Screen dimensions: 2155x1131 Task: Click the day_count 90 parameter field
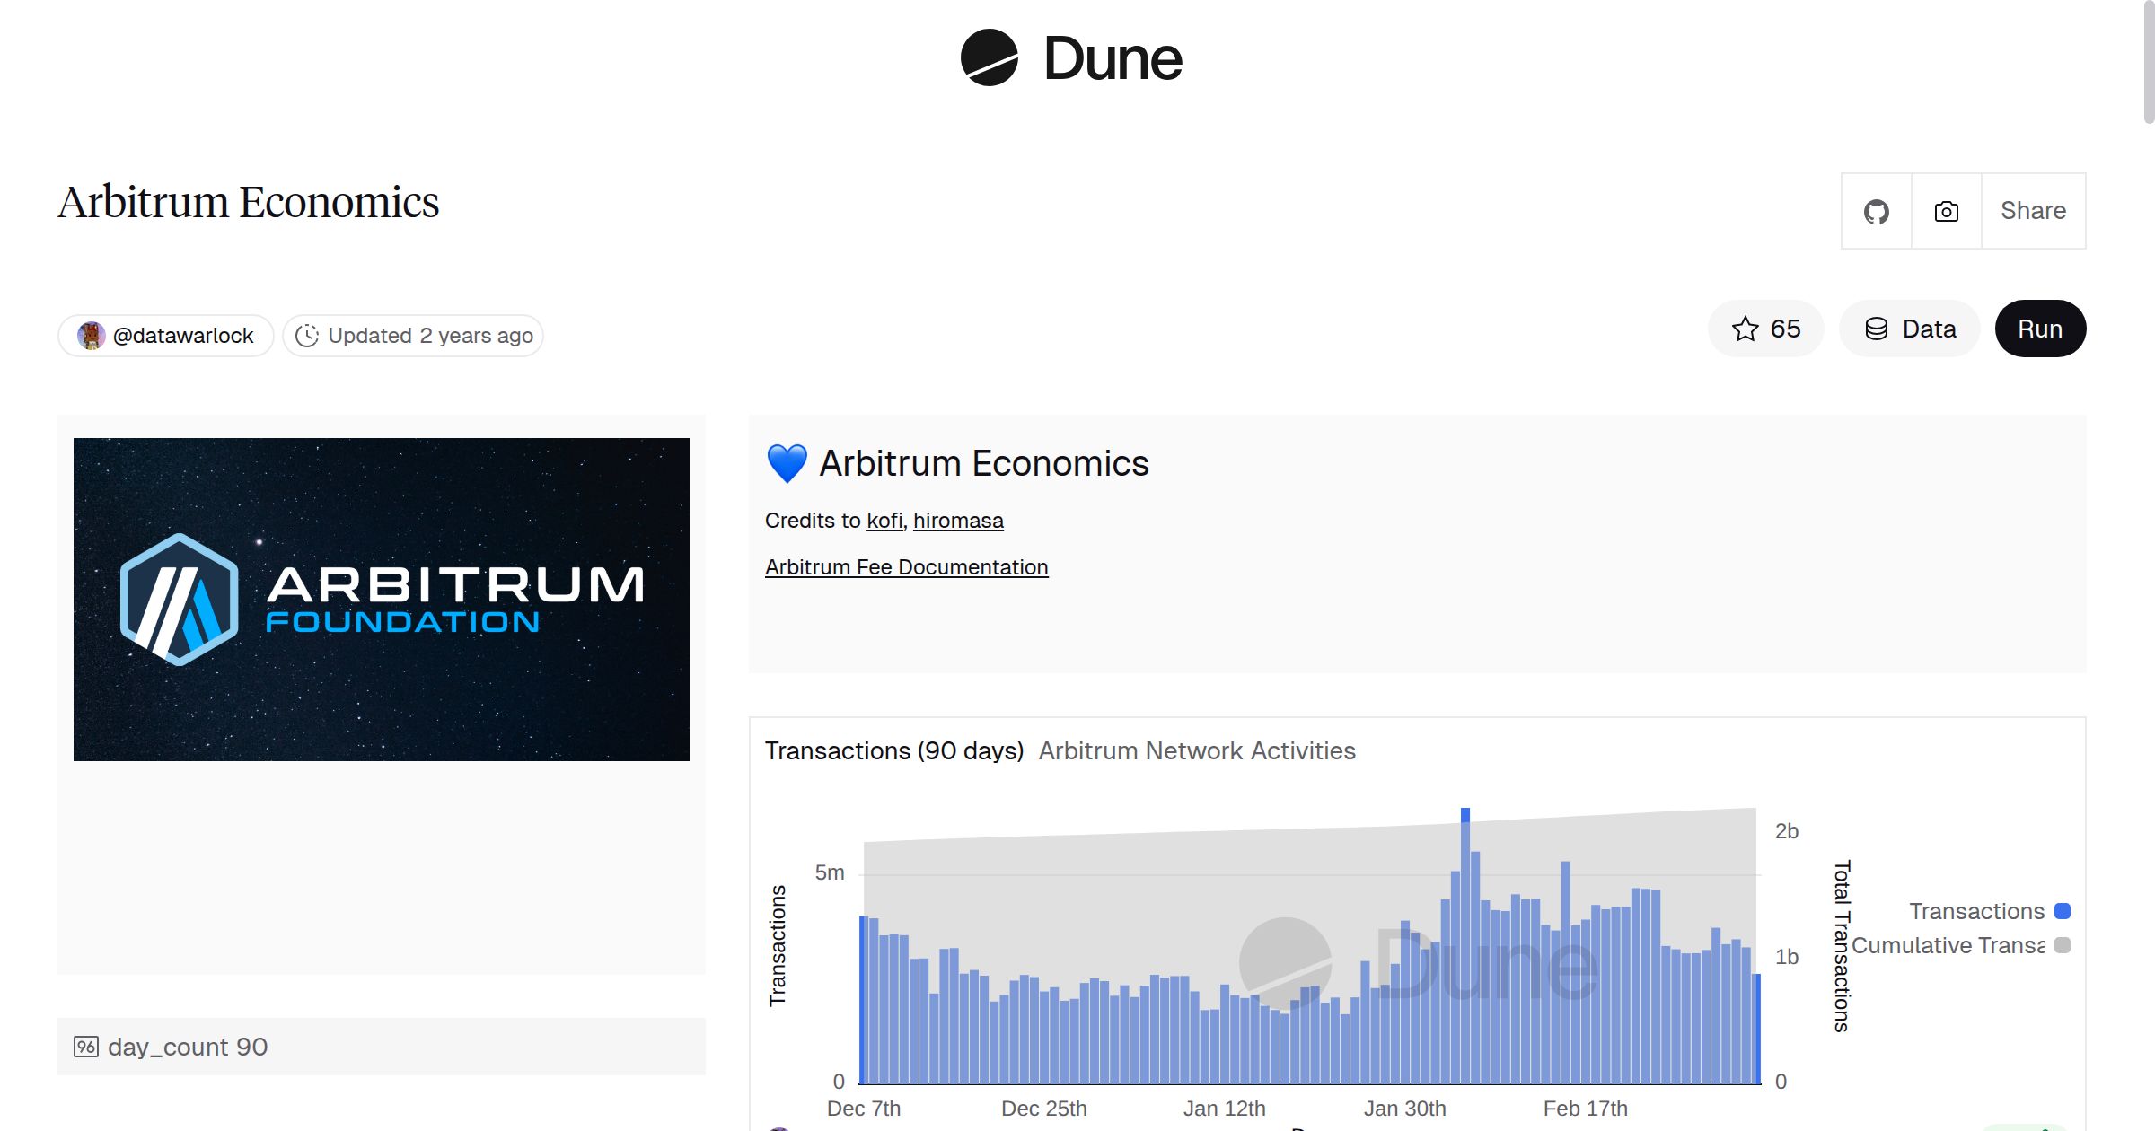(187, 1046)
